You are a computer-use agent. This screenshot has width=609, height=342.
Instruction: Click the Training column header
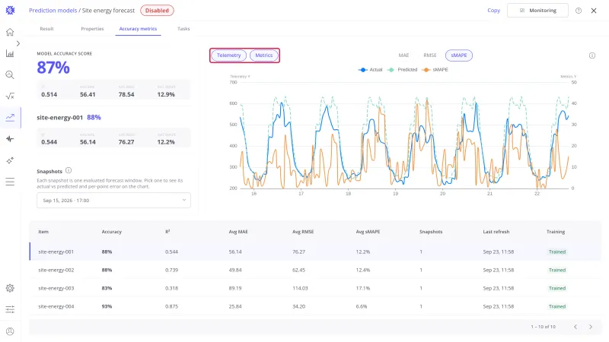556,232
